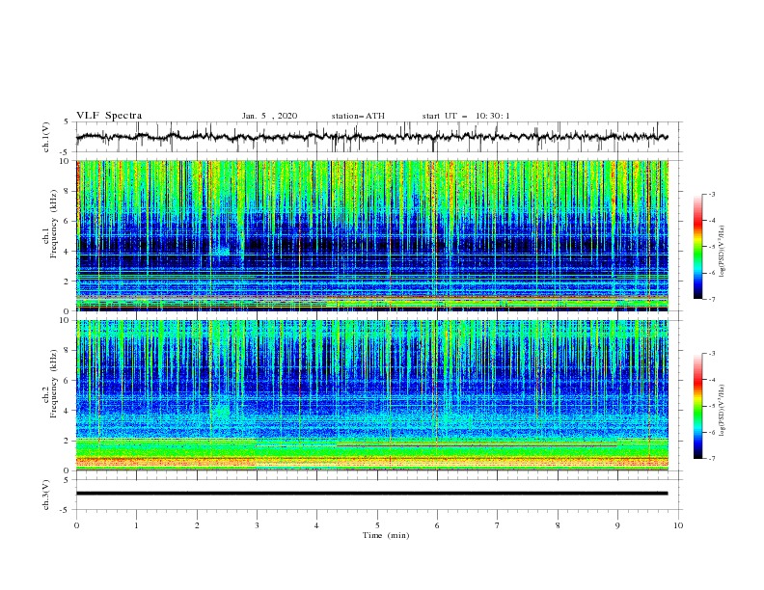
Task: Click the -7 value on ch.2 color bar
Action: tap(711, 459)
